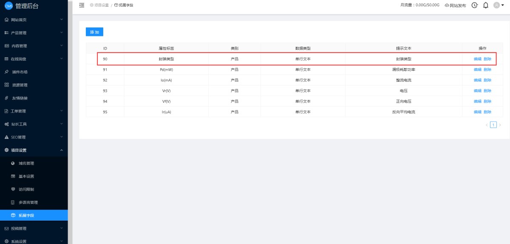This screenshot has height=244, width=510.
Task: Expand the 站长工具 chevron
Action: click(62, 124)
